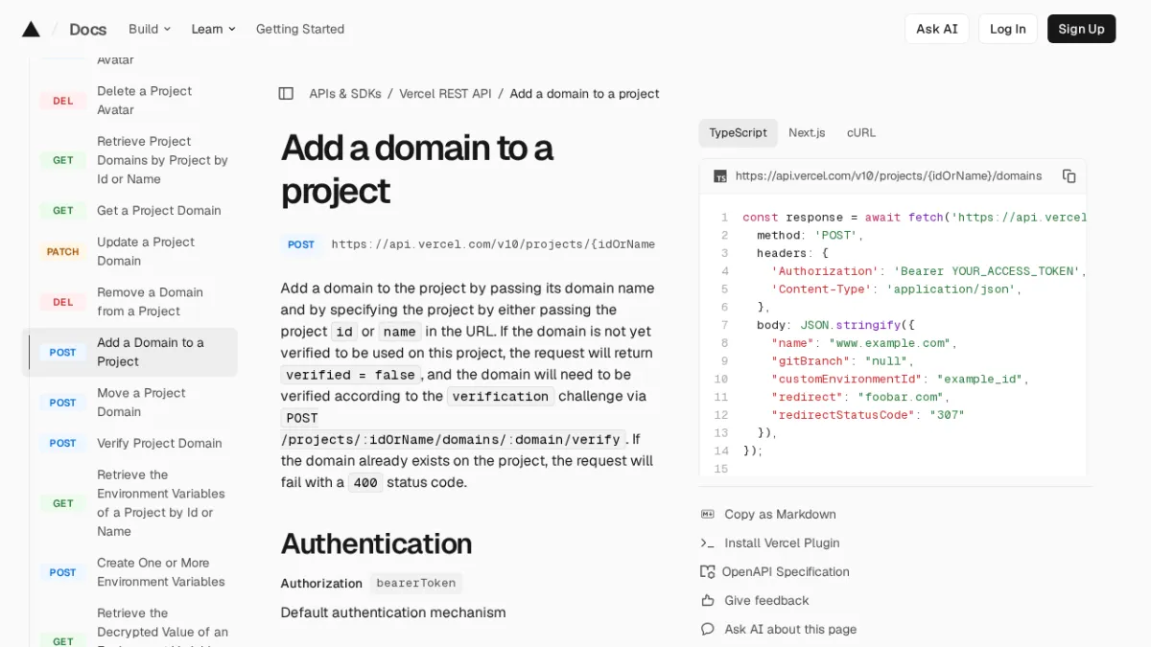Click the POST badge for Add a Domain
Image resolution: width=1151 pixels, height=647 pixels.
click(62, 353)
